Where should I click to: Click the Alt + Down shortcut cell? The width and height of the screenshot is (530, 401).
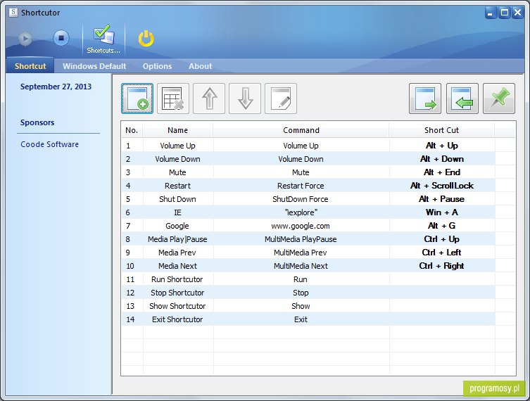[x=442, y=159]
